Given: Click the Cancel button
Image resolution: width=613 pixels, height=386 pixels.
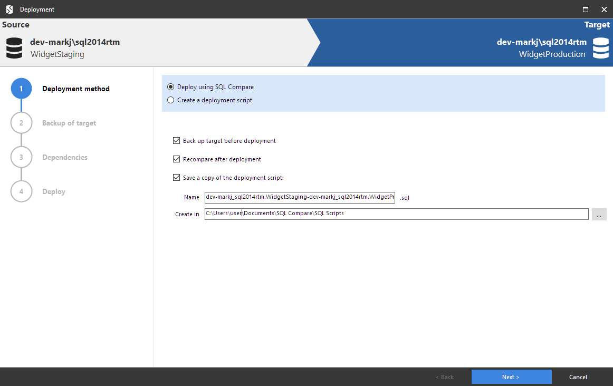Looking at the screenshot, I should [x=578, y=377].
